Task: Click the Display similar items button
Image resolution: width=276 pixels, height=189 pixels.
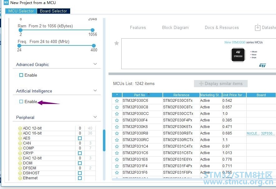Action: (x=221, y=84)
